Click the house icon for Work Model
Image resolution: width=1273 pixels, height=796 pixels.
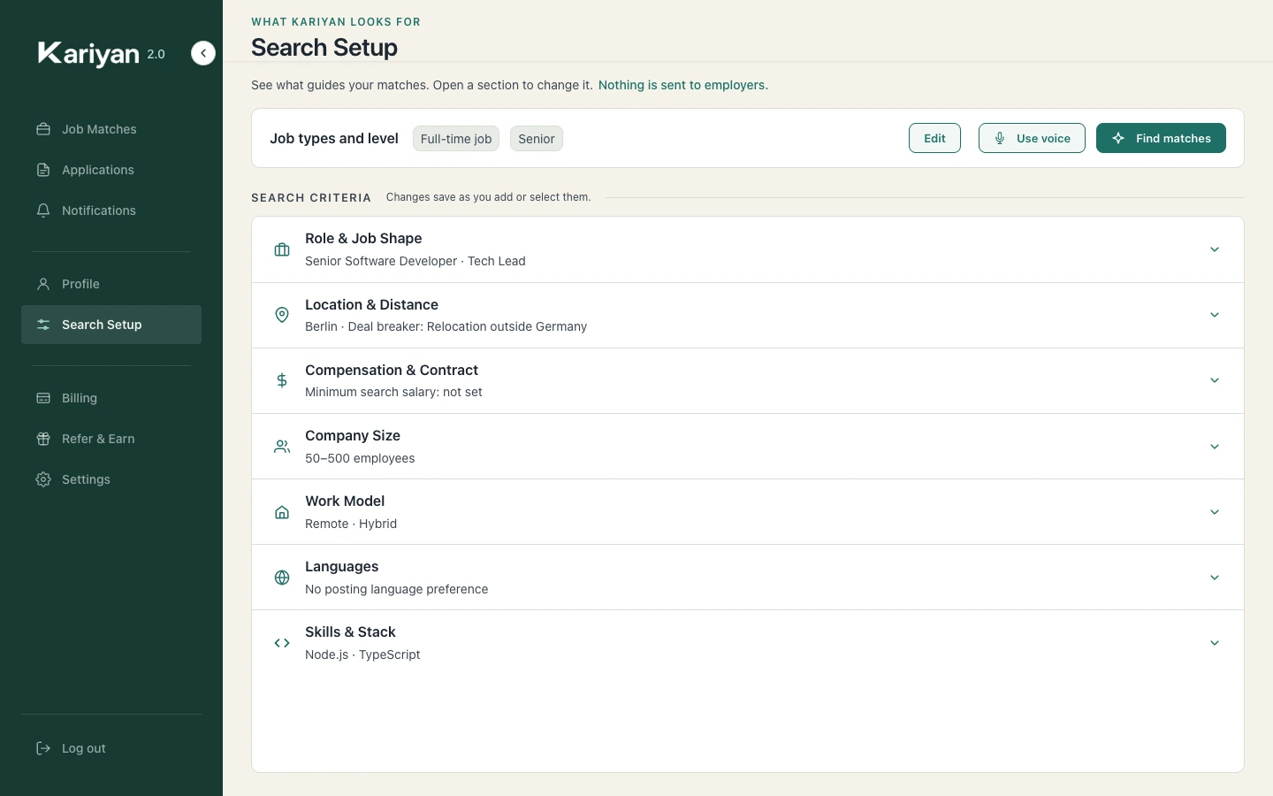[x=282, y=512]
